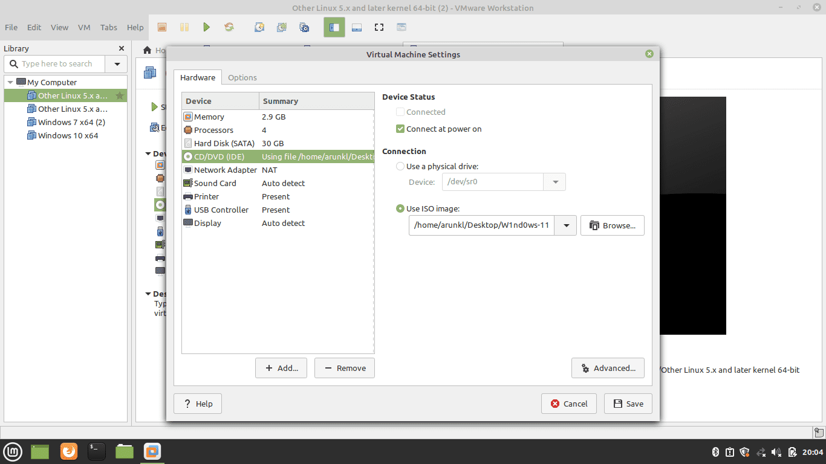The image size is (826, 464).
Task: Power on the VM with green play icon
Action: pos(207,27)
